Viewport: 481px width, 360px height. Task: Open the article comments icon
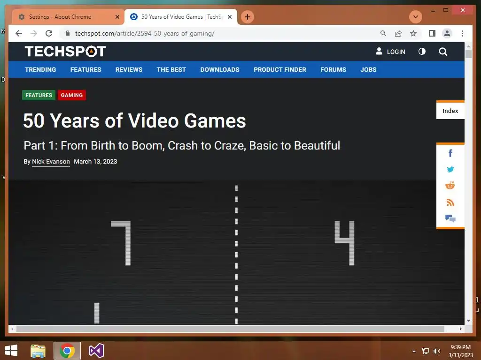[x=450, y=218]
